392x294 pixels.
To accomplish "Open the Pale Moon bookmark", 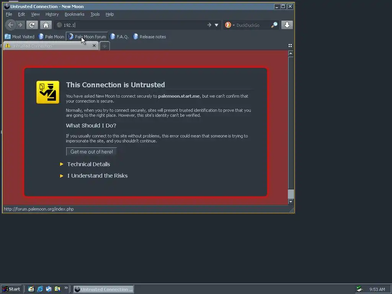I will coord(51,37).
